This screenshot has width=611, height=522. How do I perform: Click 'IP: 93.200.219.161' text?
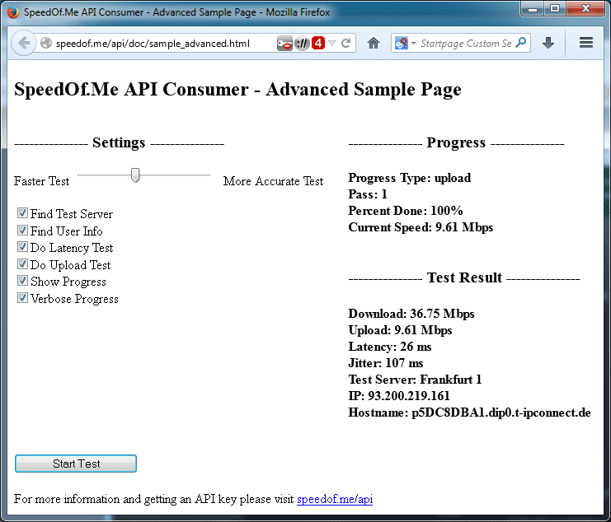pos(399,396)
